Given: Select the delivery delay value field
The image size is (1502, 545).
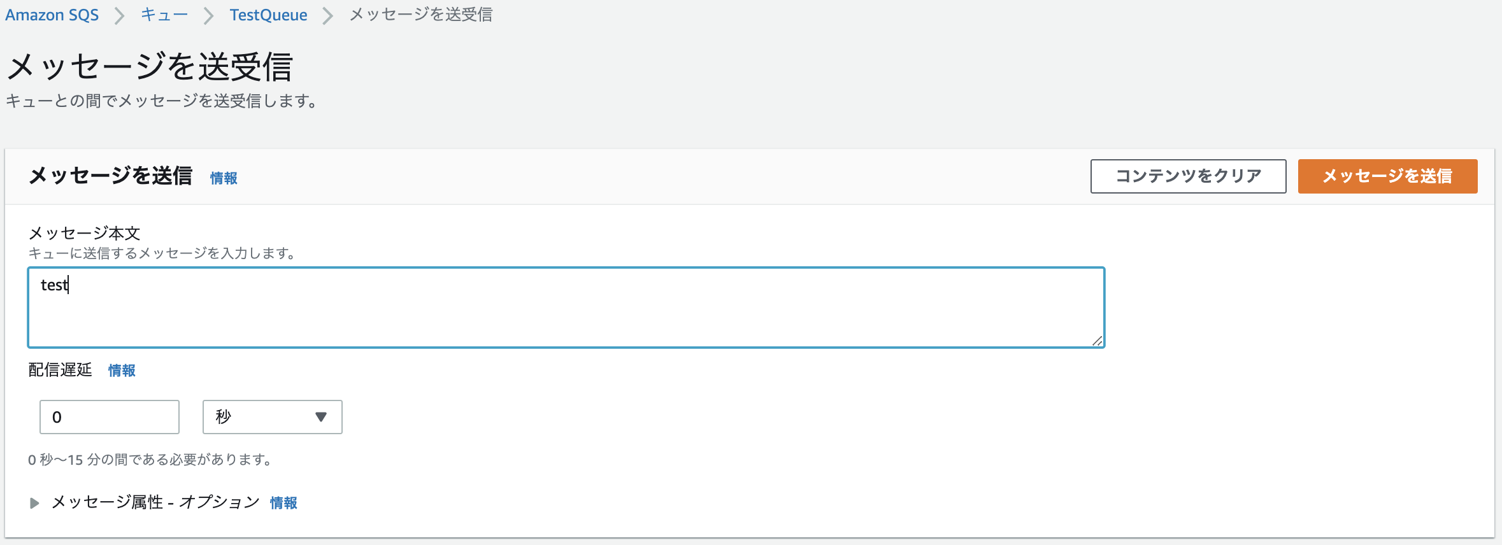Looking at the screenshot, I should point(108,417).
